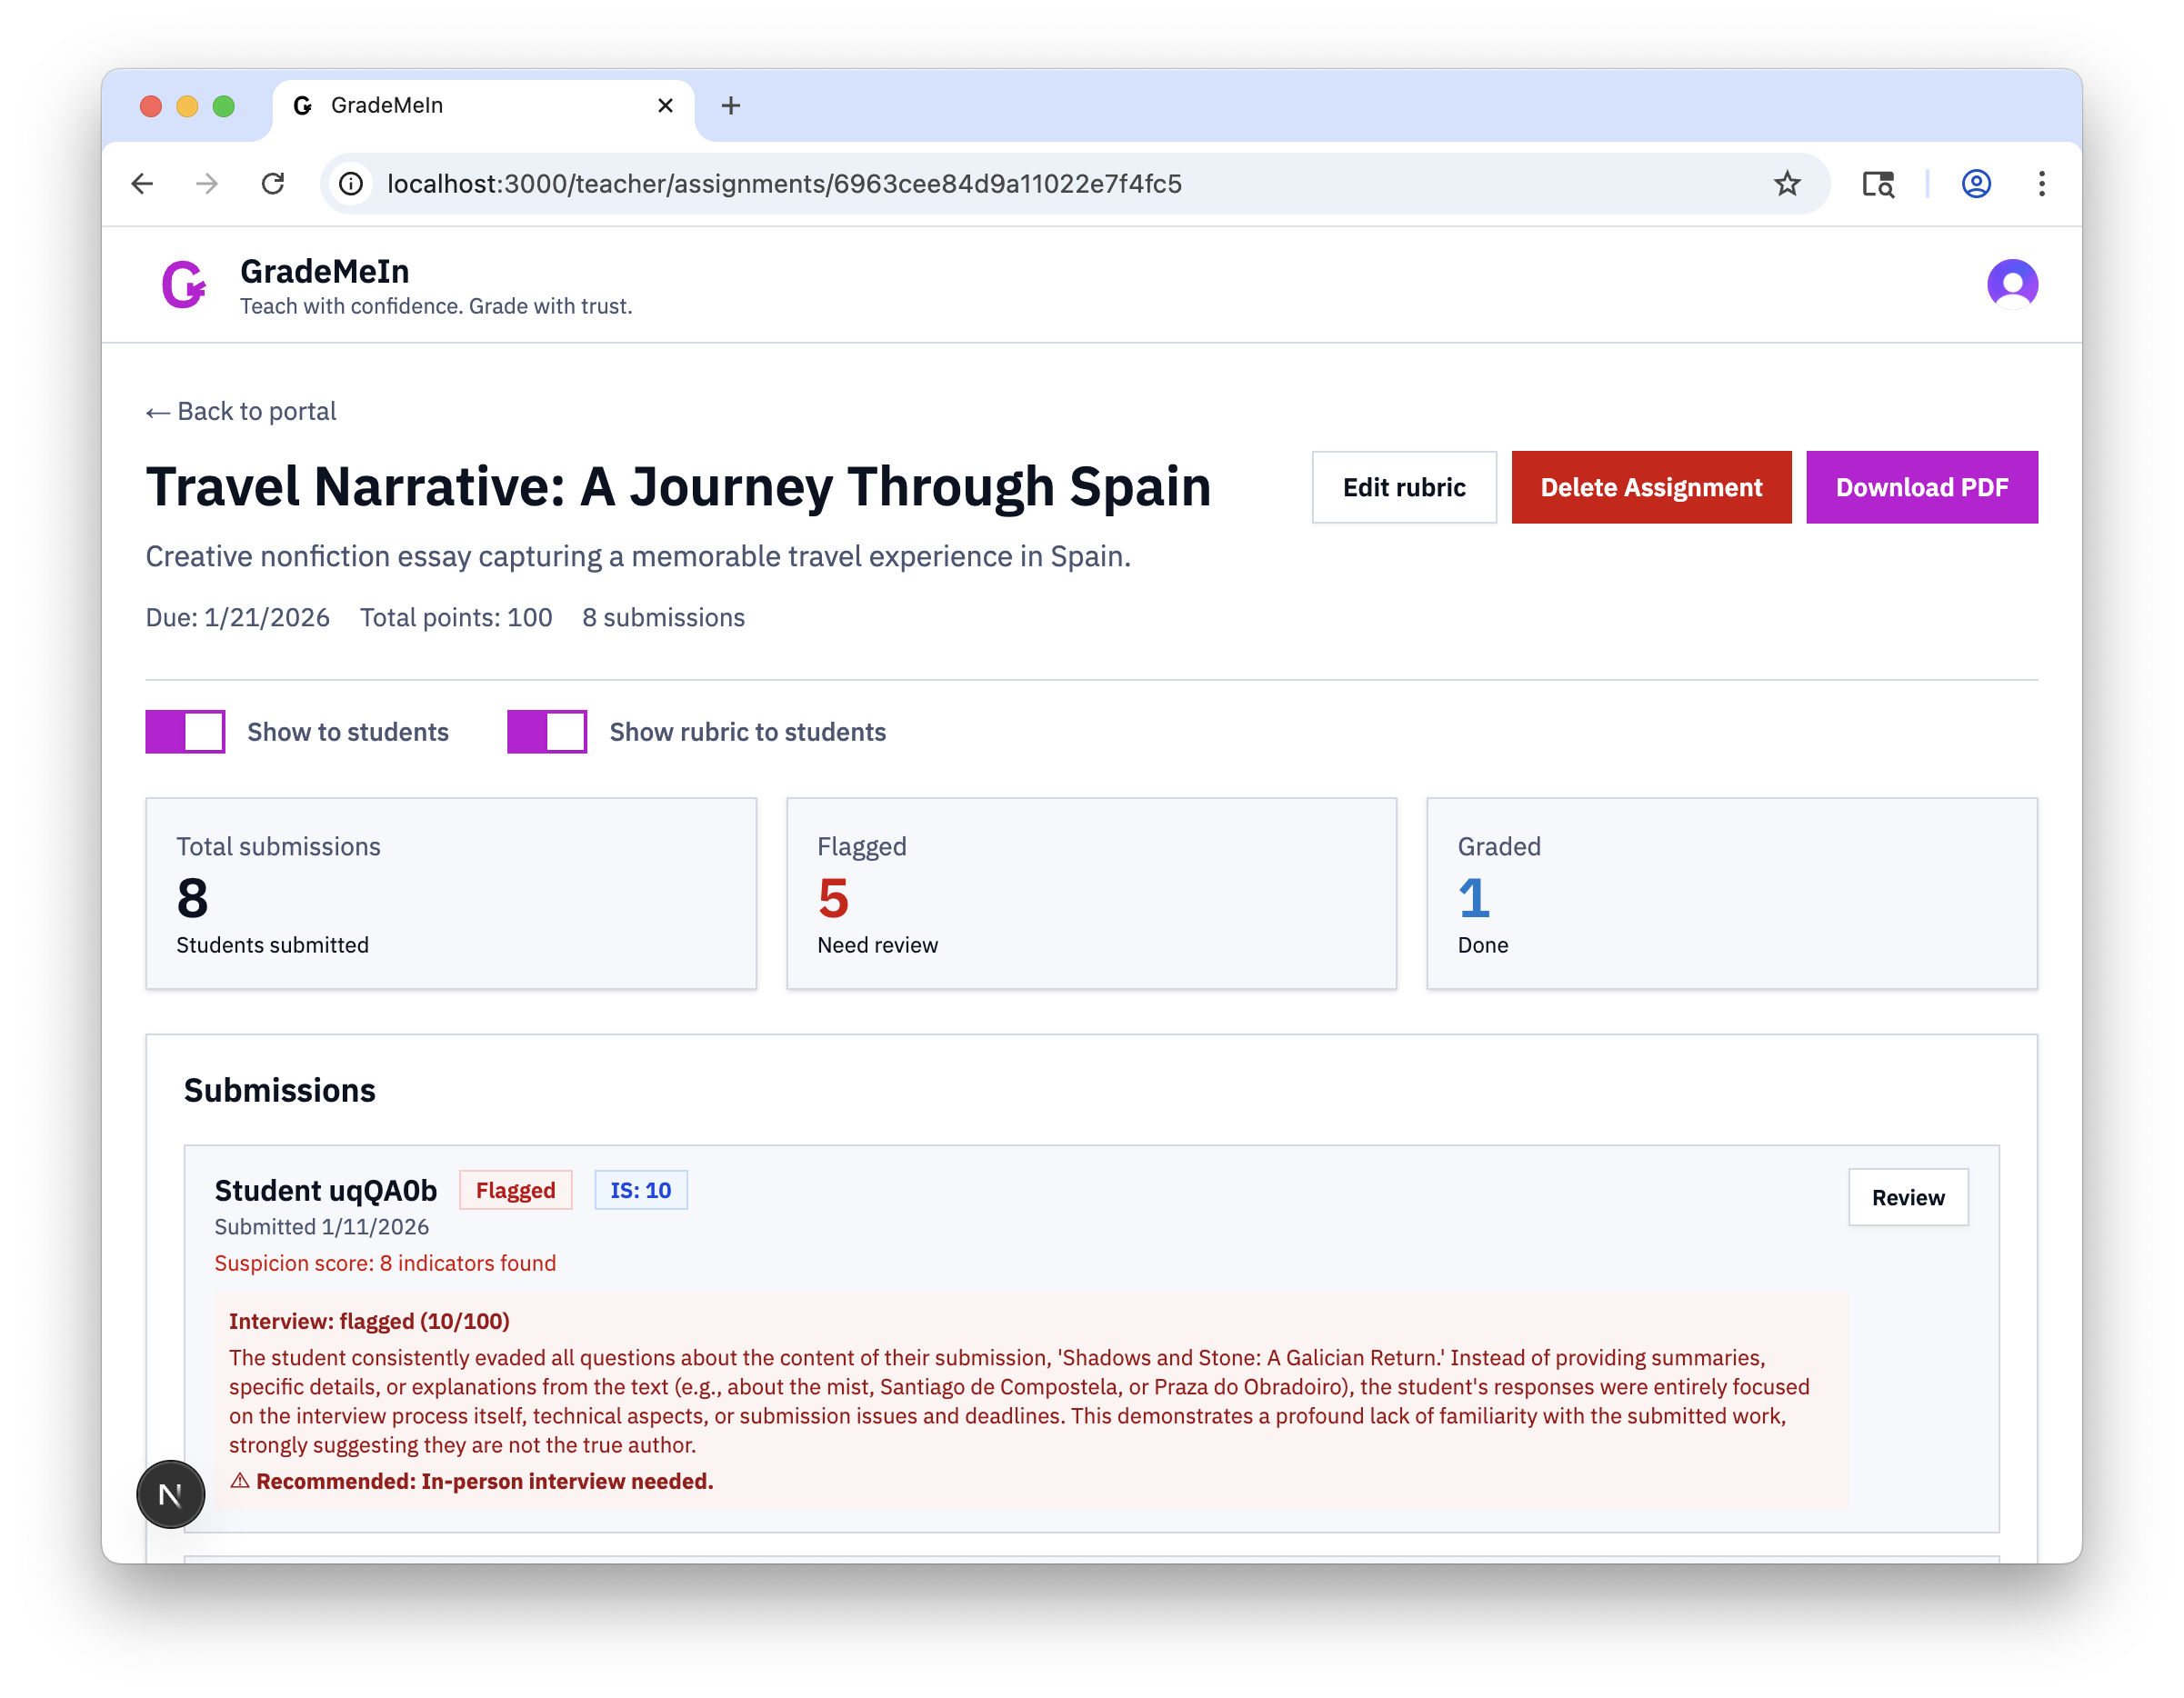Follow the Back to portal link
Viewport: 2184px width, 1698px height.
tap(241, 412)
